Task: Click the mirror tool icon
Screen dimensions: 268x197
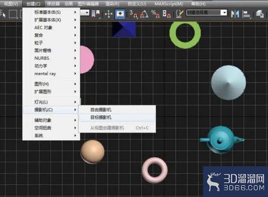Action: [x=235, y=14]
